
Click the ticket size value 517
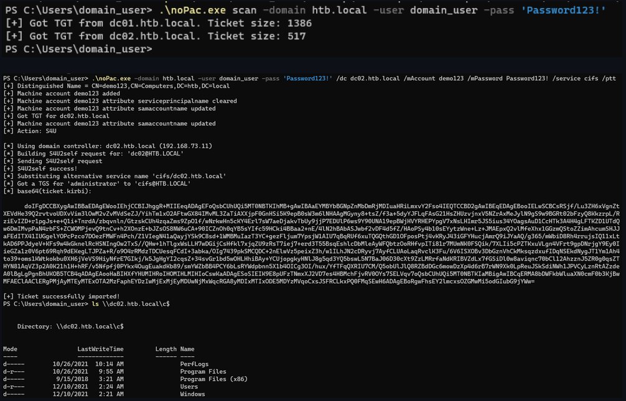coord(297,36)
